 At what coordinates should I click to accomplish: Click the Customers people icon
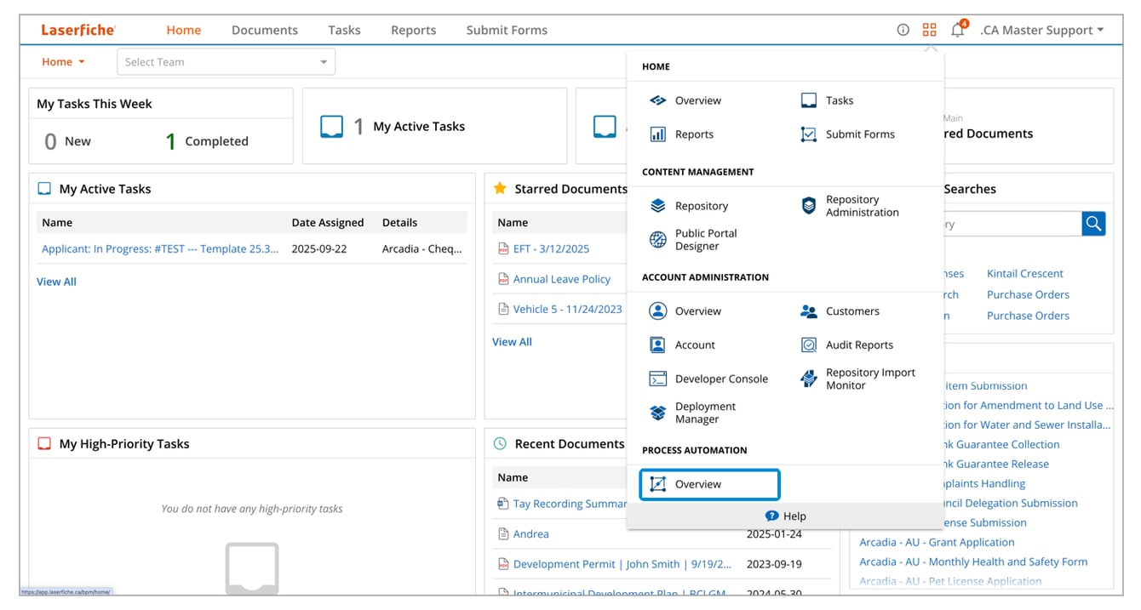(809, 311)
